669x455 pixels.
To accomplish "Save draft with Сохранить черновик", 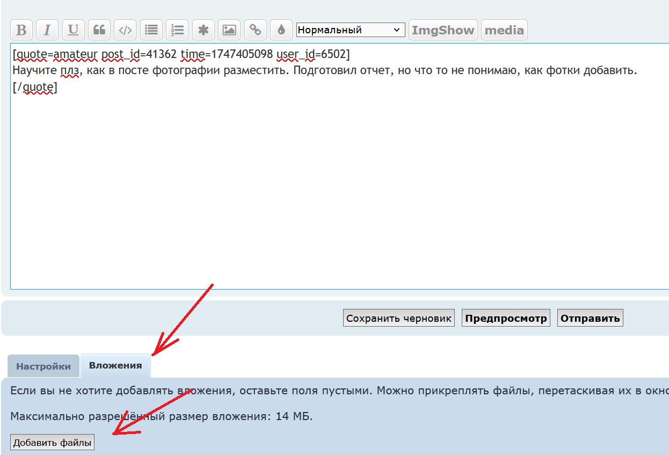I will 398,318.
